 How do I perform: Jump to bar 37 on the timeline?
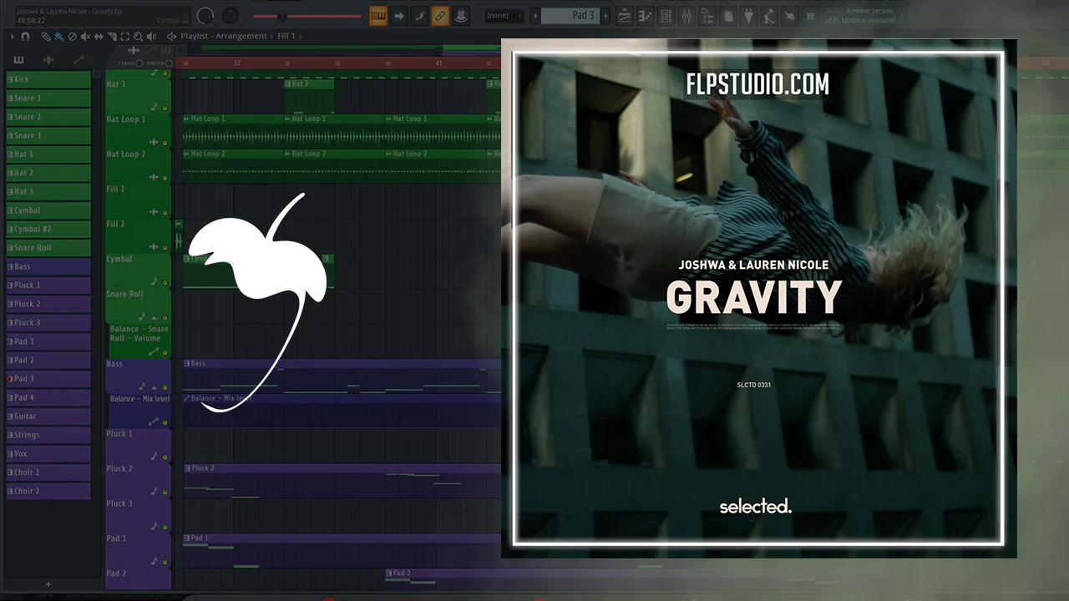tap(237, 63)
